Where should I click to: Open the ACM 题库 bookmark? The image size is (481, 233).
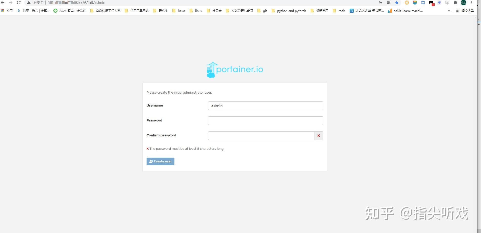point(70,11)
